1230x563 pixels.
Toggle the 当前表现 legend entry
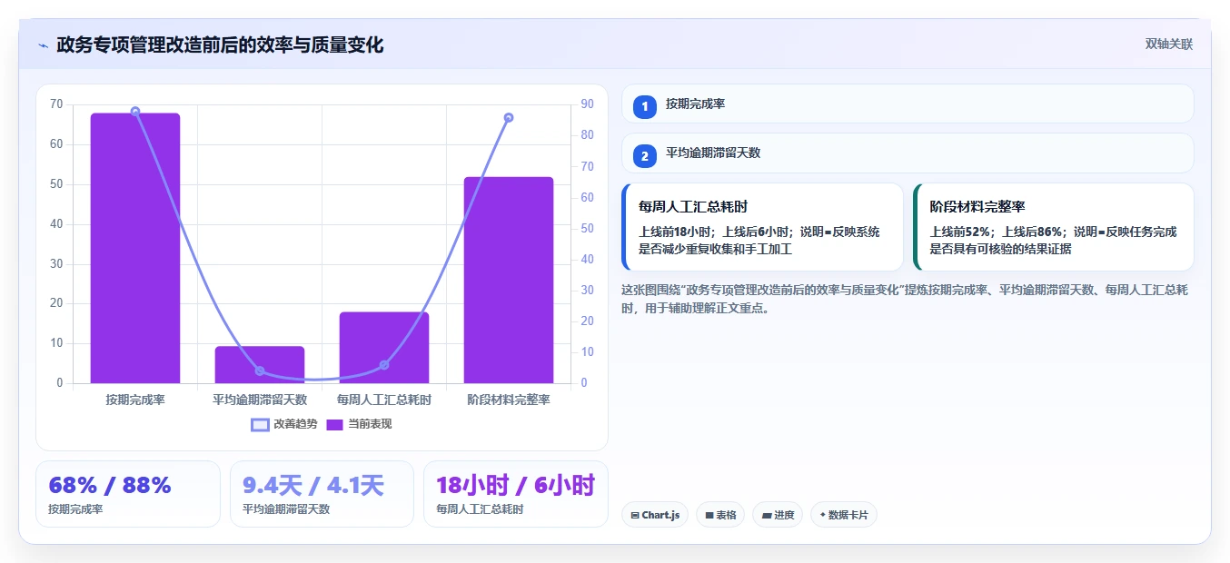(x=359, y=424)
